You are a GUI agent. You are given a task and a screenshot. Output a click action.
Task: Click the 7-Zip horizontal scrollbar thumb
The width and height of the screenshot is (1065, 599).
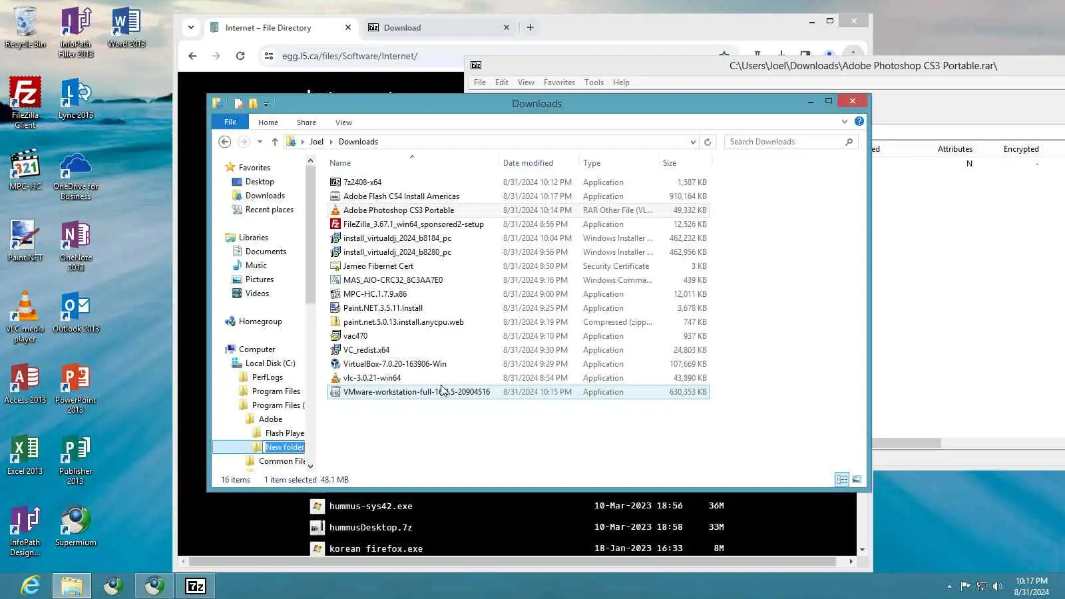[907, 443]
